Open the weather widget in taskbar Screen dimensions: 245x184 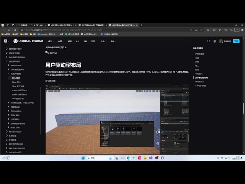(x=6, y=158)
